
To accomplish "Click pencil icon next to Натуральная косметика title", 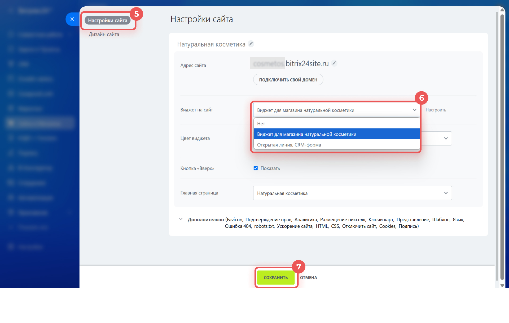I will point(251,44).
